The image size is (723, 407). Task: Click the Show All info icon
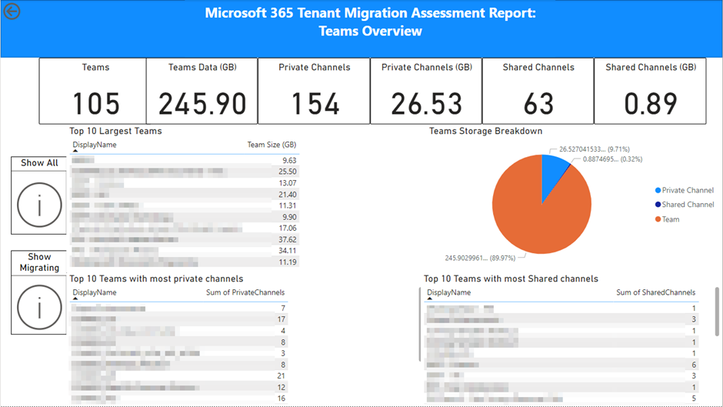pos(39,205)
